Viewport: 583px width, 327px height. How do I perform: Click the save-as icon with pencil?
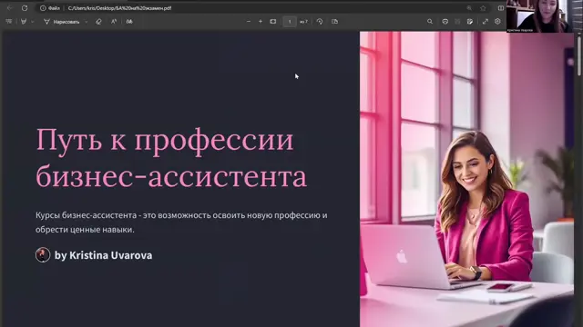coord(470,22)
